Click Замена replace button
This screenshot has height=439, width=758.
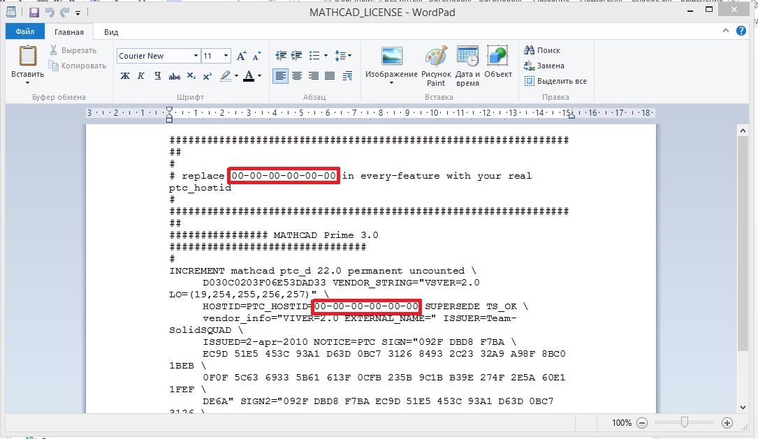click(x=544, y=66)
